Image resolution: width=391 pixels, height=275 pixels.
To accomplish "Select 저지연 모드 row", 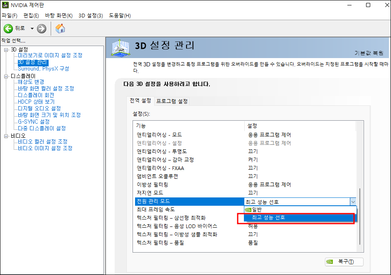I will [x=246, y=193].
